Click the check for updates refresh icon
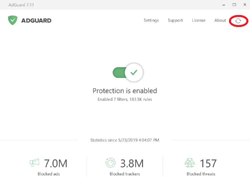Viewport: 250px width, 191px height. (238, 21)
